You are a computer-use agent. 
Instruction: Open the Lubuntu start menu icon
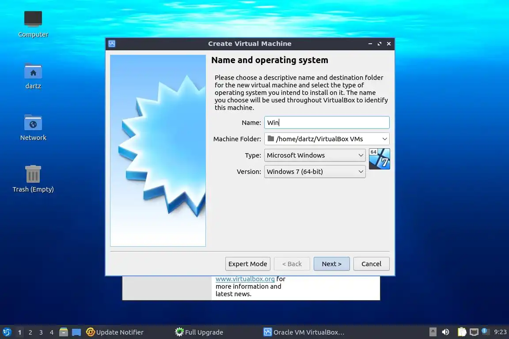tap(7, 332)
